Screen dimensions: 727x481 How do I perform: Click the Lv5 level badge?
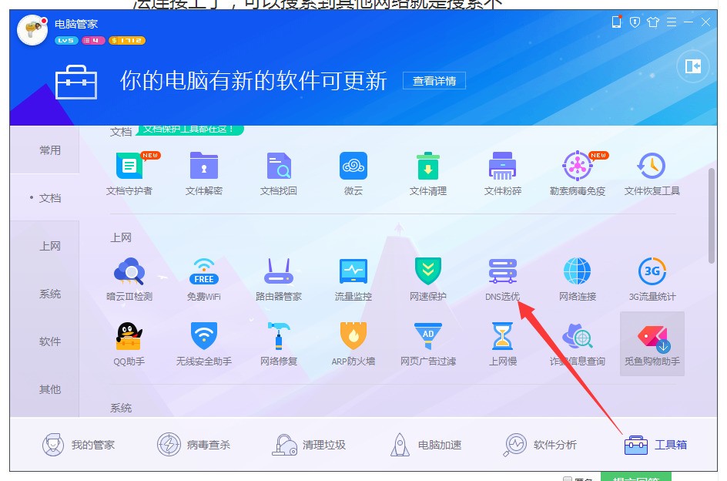pyautogui.click(x=65, y=40)
